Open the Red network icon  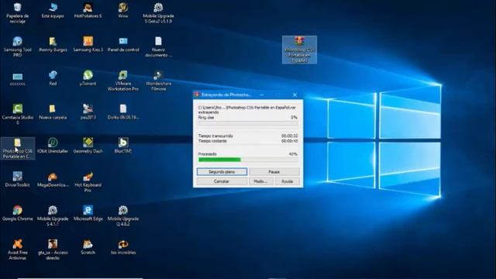(53, 77)
